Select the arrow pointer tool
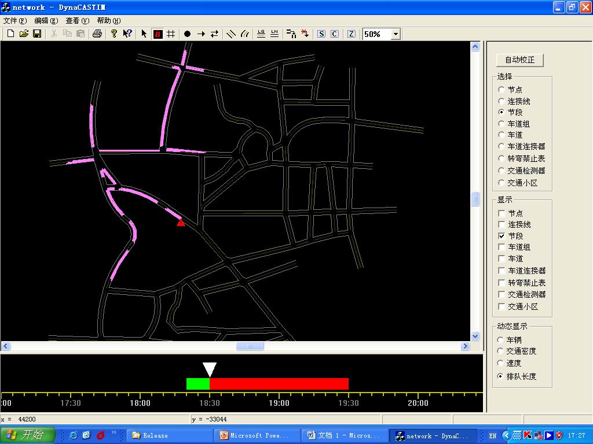This screenshot has width=593, height=444. tap(144, 34)
